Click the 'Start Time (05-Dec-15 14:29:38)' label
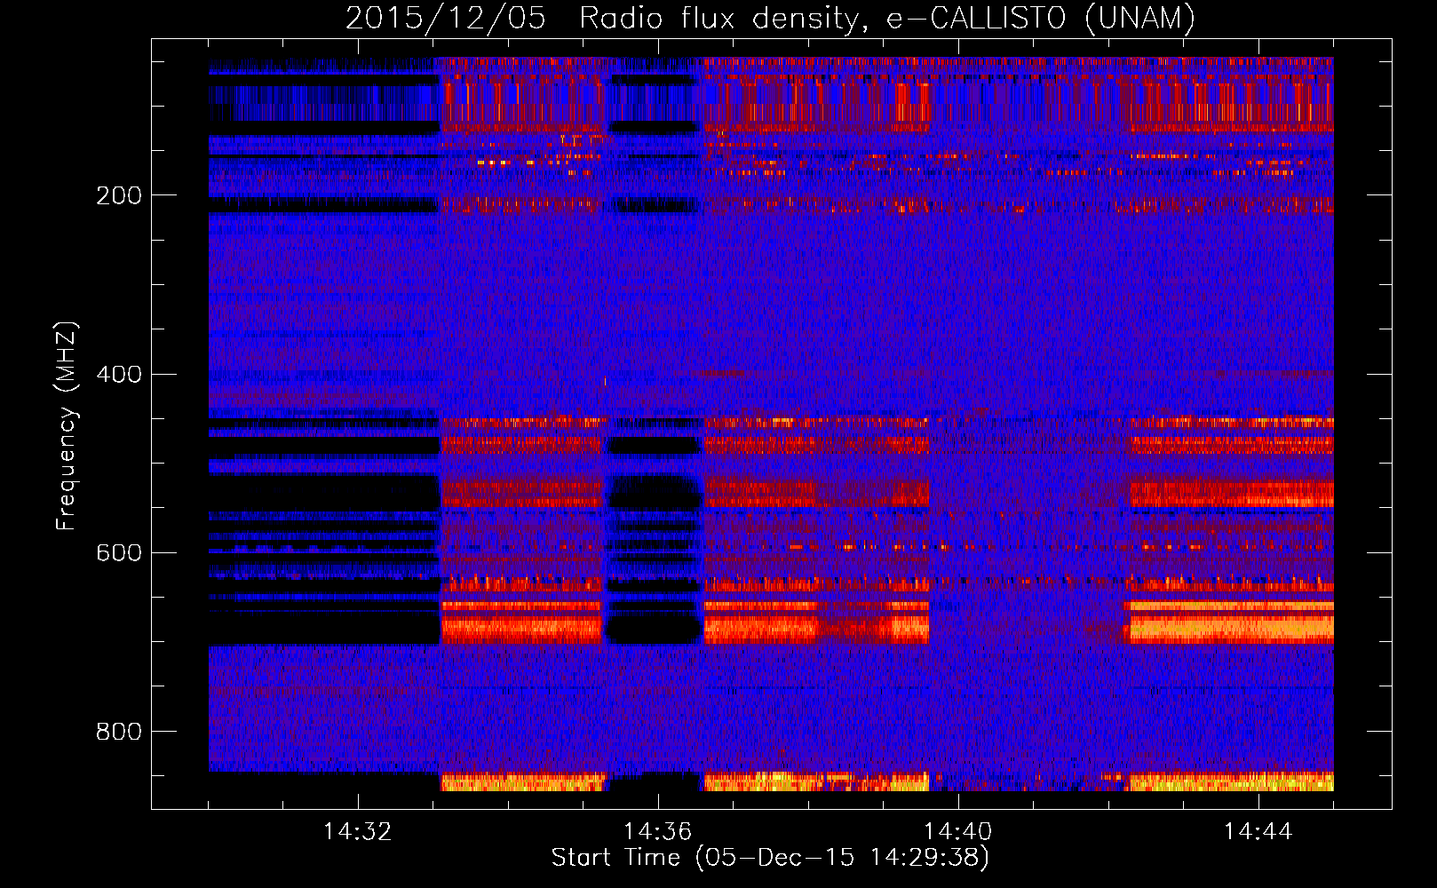 coord(770,858)
